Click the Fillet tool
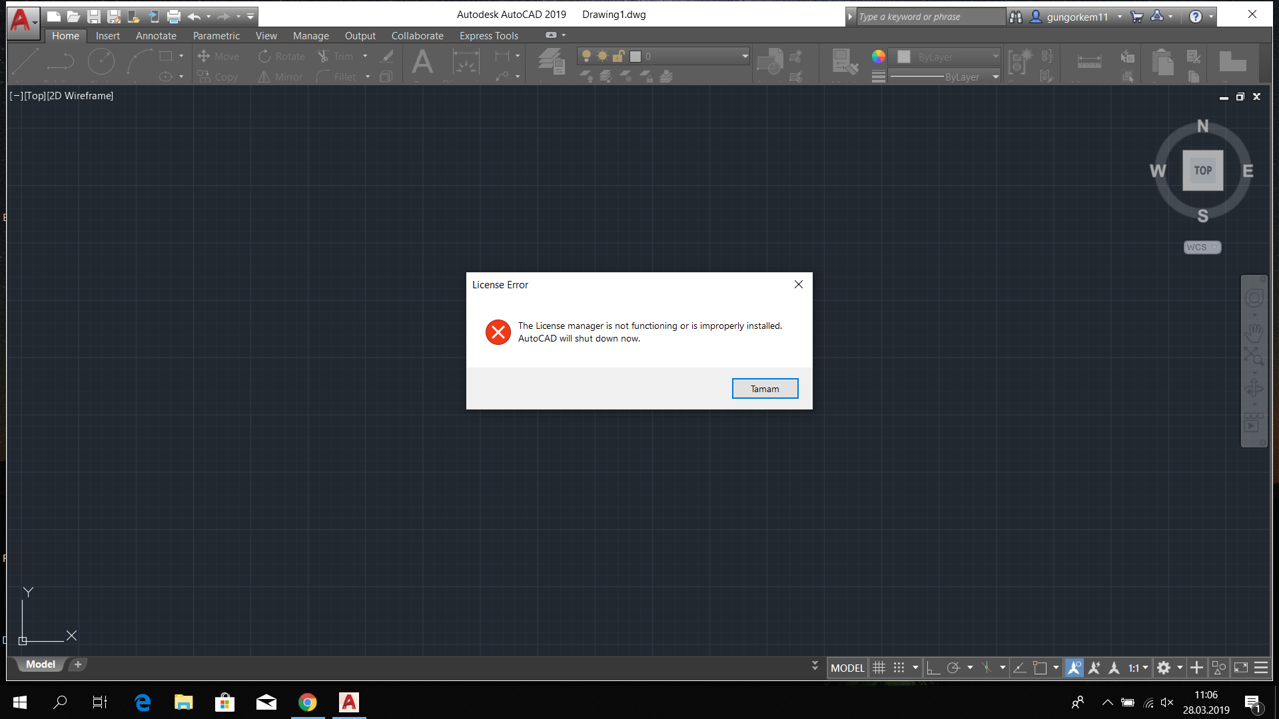This screenshot has width=1279, height=719. point(337,77)
